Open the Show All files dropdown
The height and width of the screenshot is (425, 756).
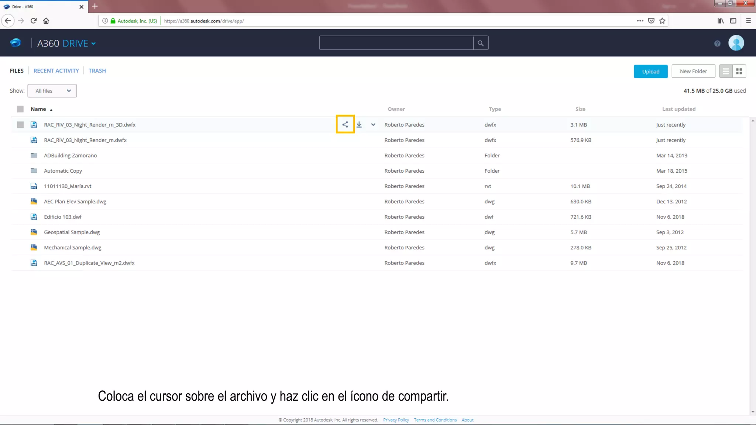pyautogui.click(x=52, y=91)
